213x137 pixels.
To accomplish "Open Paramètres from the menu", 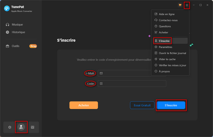I will click(x=165, y=47).
